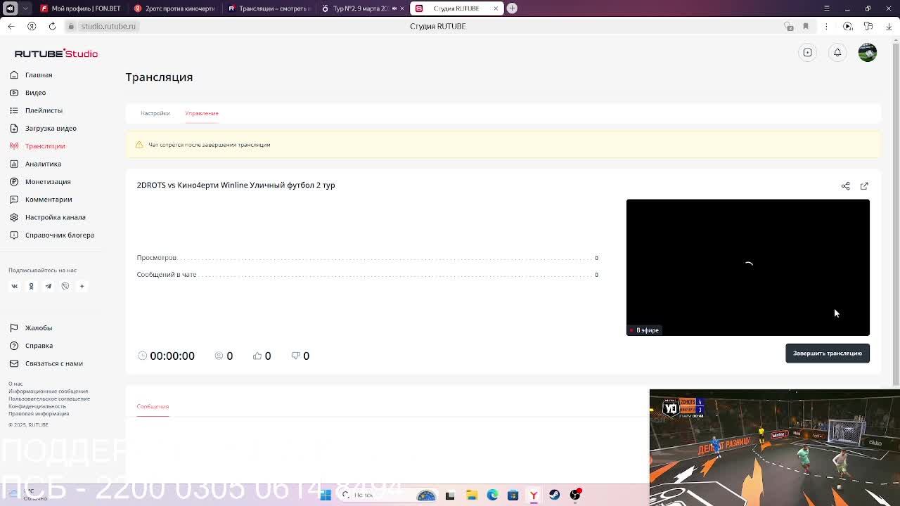The image size is (900, 506).
Task: Select Трансляции in the sidebar
Action: tap(45, 146)
